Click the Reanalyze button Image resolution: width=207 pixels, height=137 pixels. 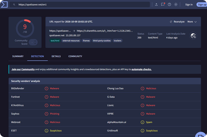177,22
